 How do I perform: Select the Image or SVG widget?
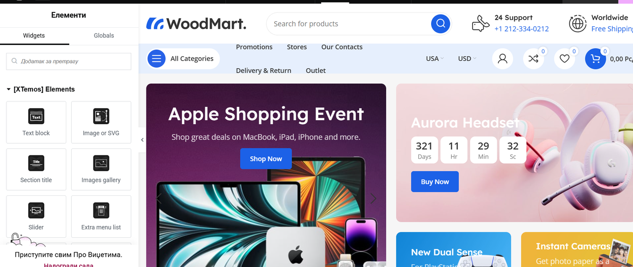[101, 122]
